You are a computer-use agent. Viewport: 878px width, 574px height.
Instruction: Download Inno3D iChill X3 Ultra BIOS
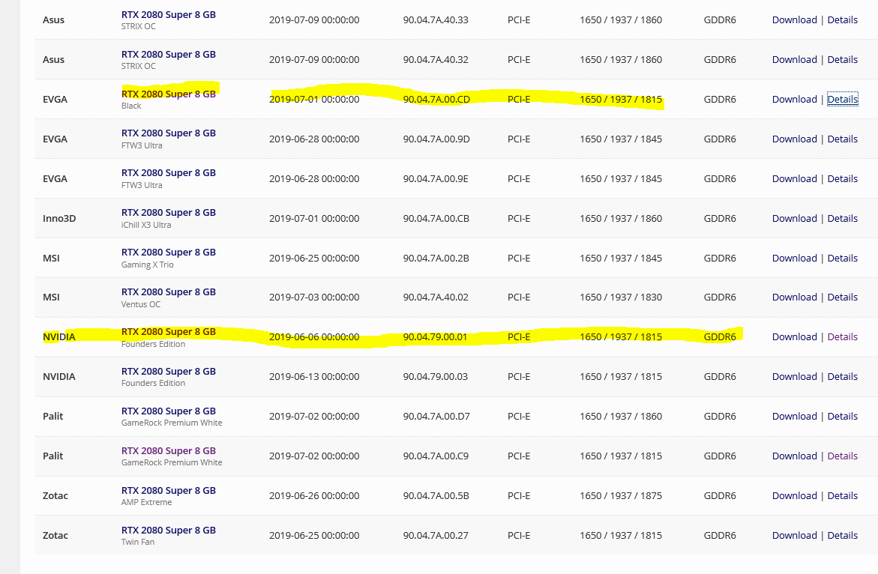(794, 219)
